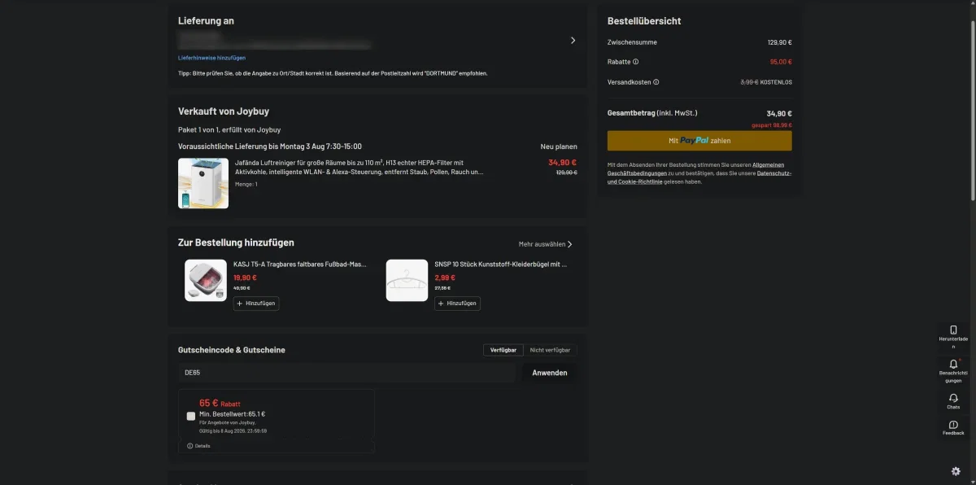The height and width of the screenshot is (485, 976).
Task: Tick the 65 € Rabatt coupon checkbox
Action: (x=191, y=416)
